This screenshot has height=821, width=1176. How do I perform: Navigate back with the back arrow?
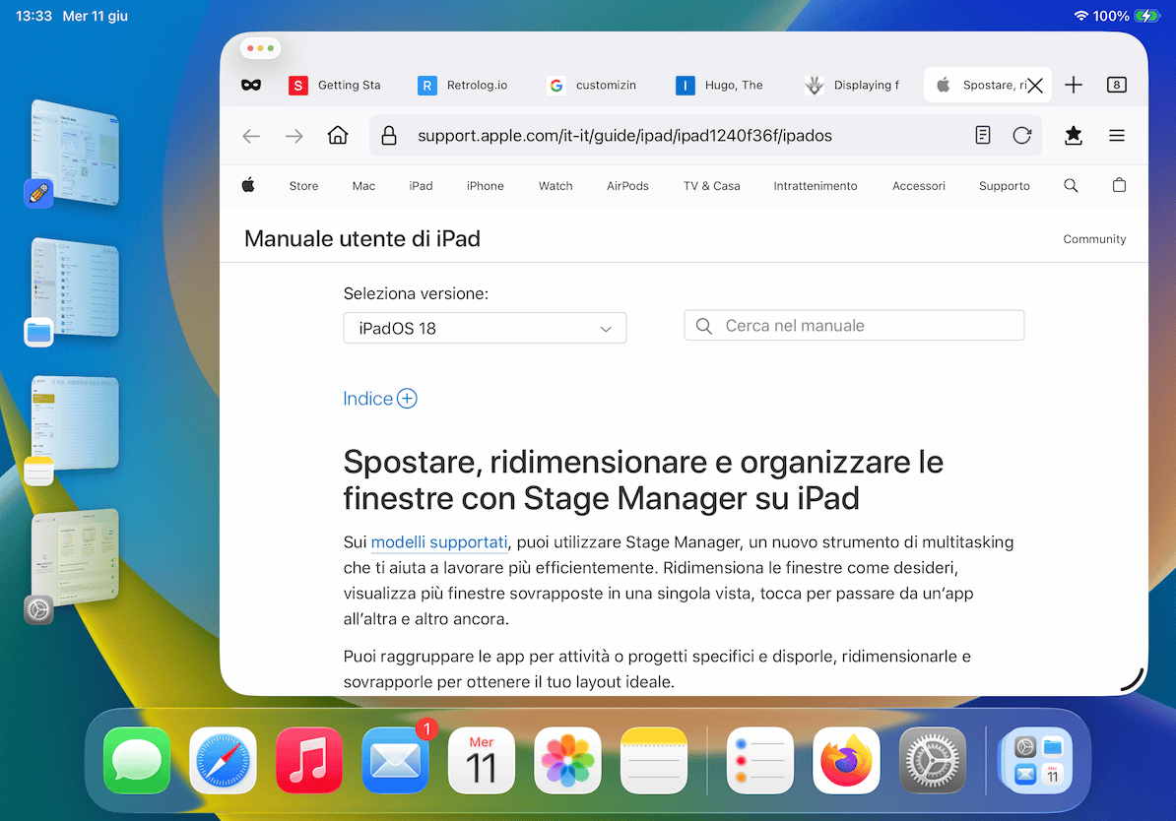(x=253, y=135)
